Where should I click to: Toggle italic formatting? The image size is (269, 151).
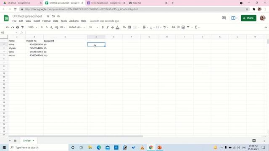(108, 27)
